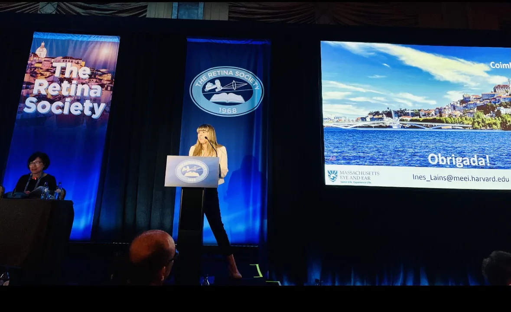This screenshot has width=511, height=312.
Task: Click the green tape marker on stage floor
Action: pyautogui.click(x=258, y=271)
